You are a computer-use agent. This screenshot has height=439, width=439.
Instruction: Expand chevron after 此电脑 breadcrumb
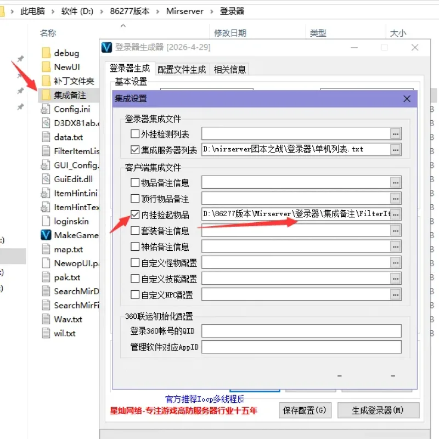53,12
